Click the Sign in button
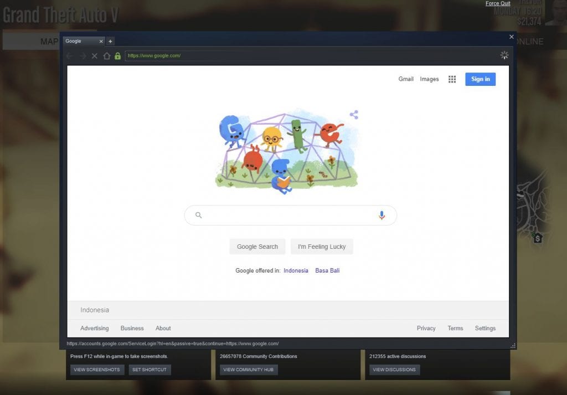The image size is (567, 395). pyautogui.click(x=480, y=79)
